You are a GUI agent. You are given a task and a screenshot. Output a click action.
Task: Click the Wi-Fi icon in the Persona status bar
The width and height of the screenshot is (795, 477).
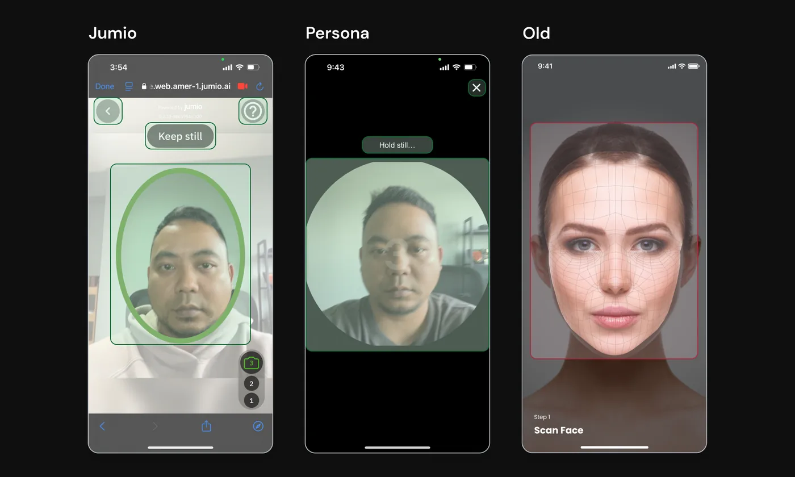click(457, 67)
